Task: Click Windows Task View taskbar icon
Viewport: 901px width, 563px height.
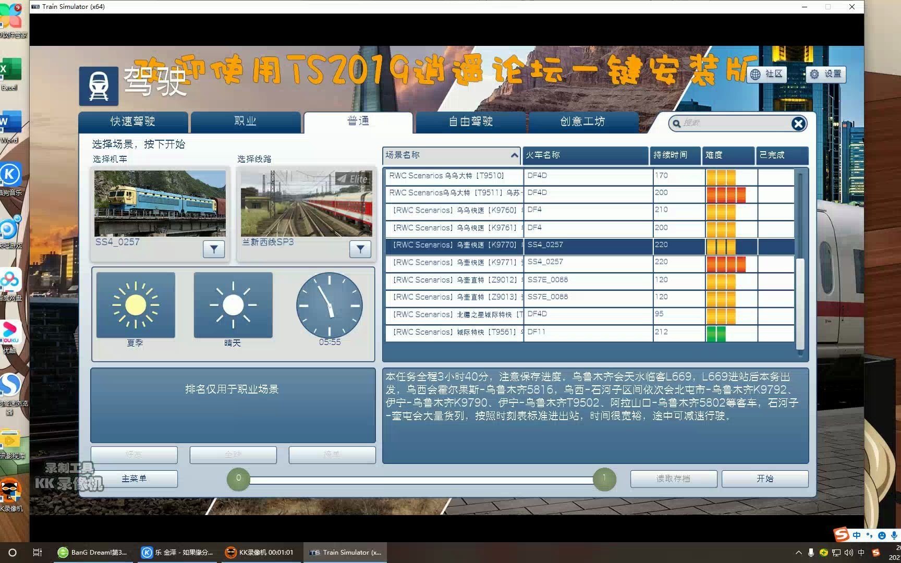Action: pos(37,553)
